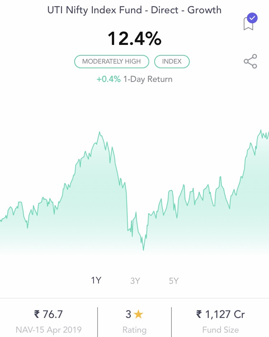Tap the MODERATELY HIGH risk tag
The image size is (269, 337).
click(x=112, y=61)
